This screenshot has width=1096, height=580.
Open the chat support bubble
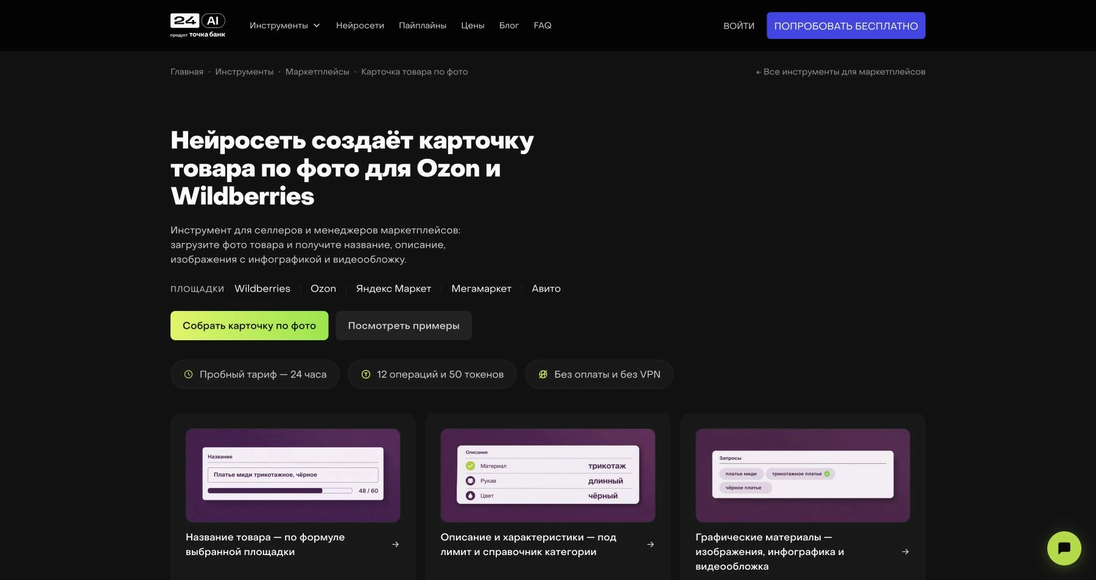click(x=1064, y=548)
